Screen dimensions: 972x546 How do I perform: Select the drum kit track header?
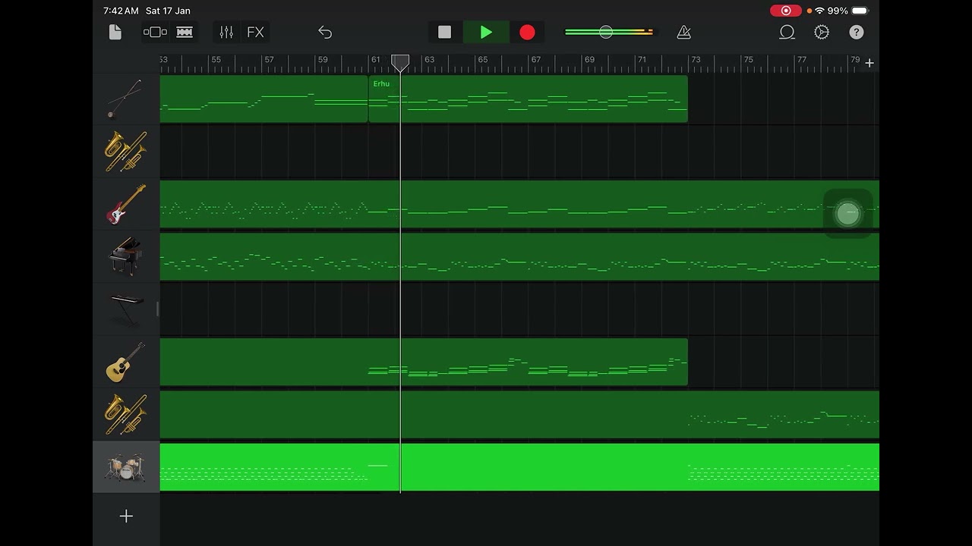(126, 467)
